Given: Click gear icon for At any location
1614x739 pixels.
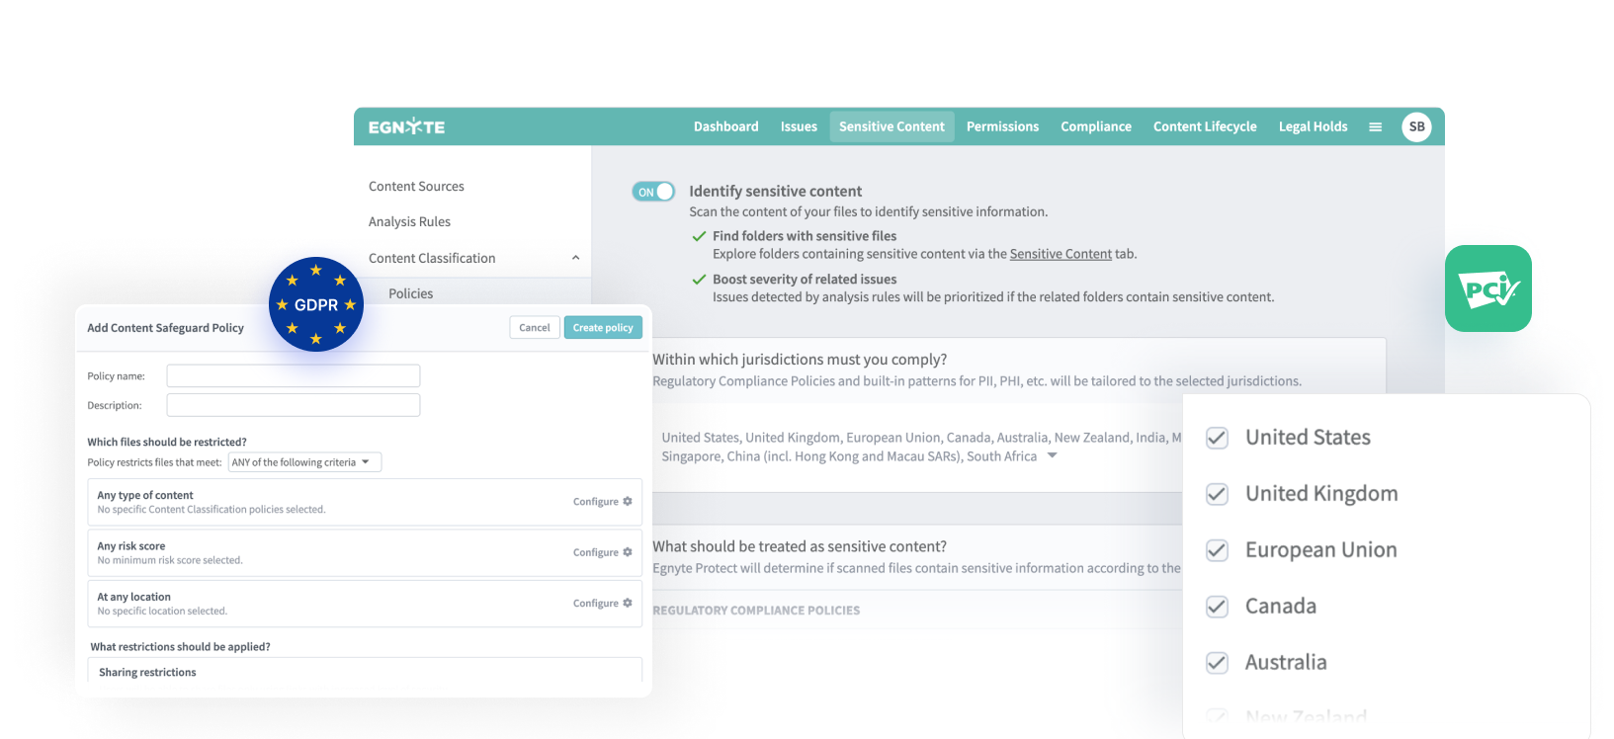Looking at the screenshot, I should click(628, 603).
